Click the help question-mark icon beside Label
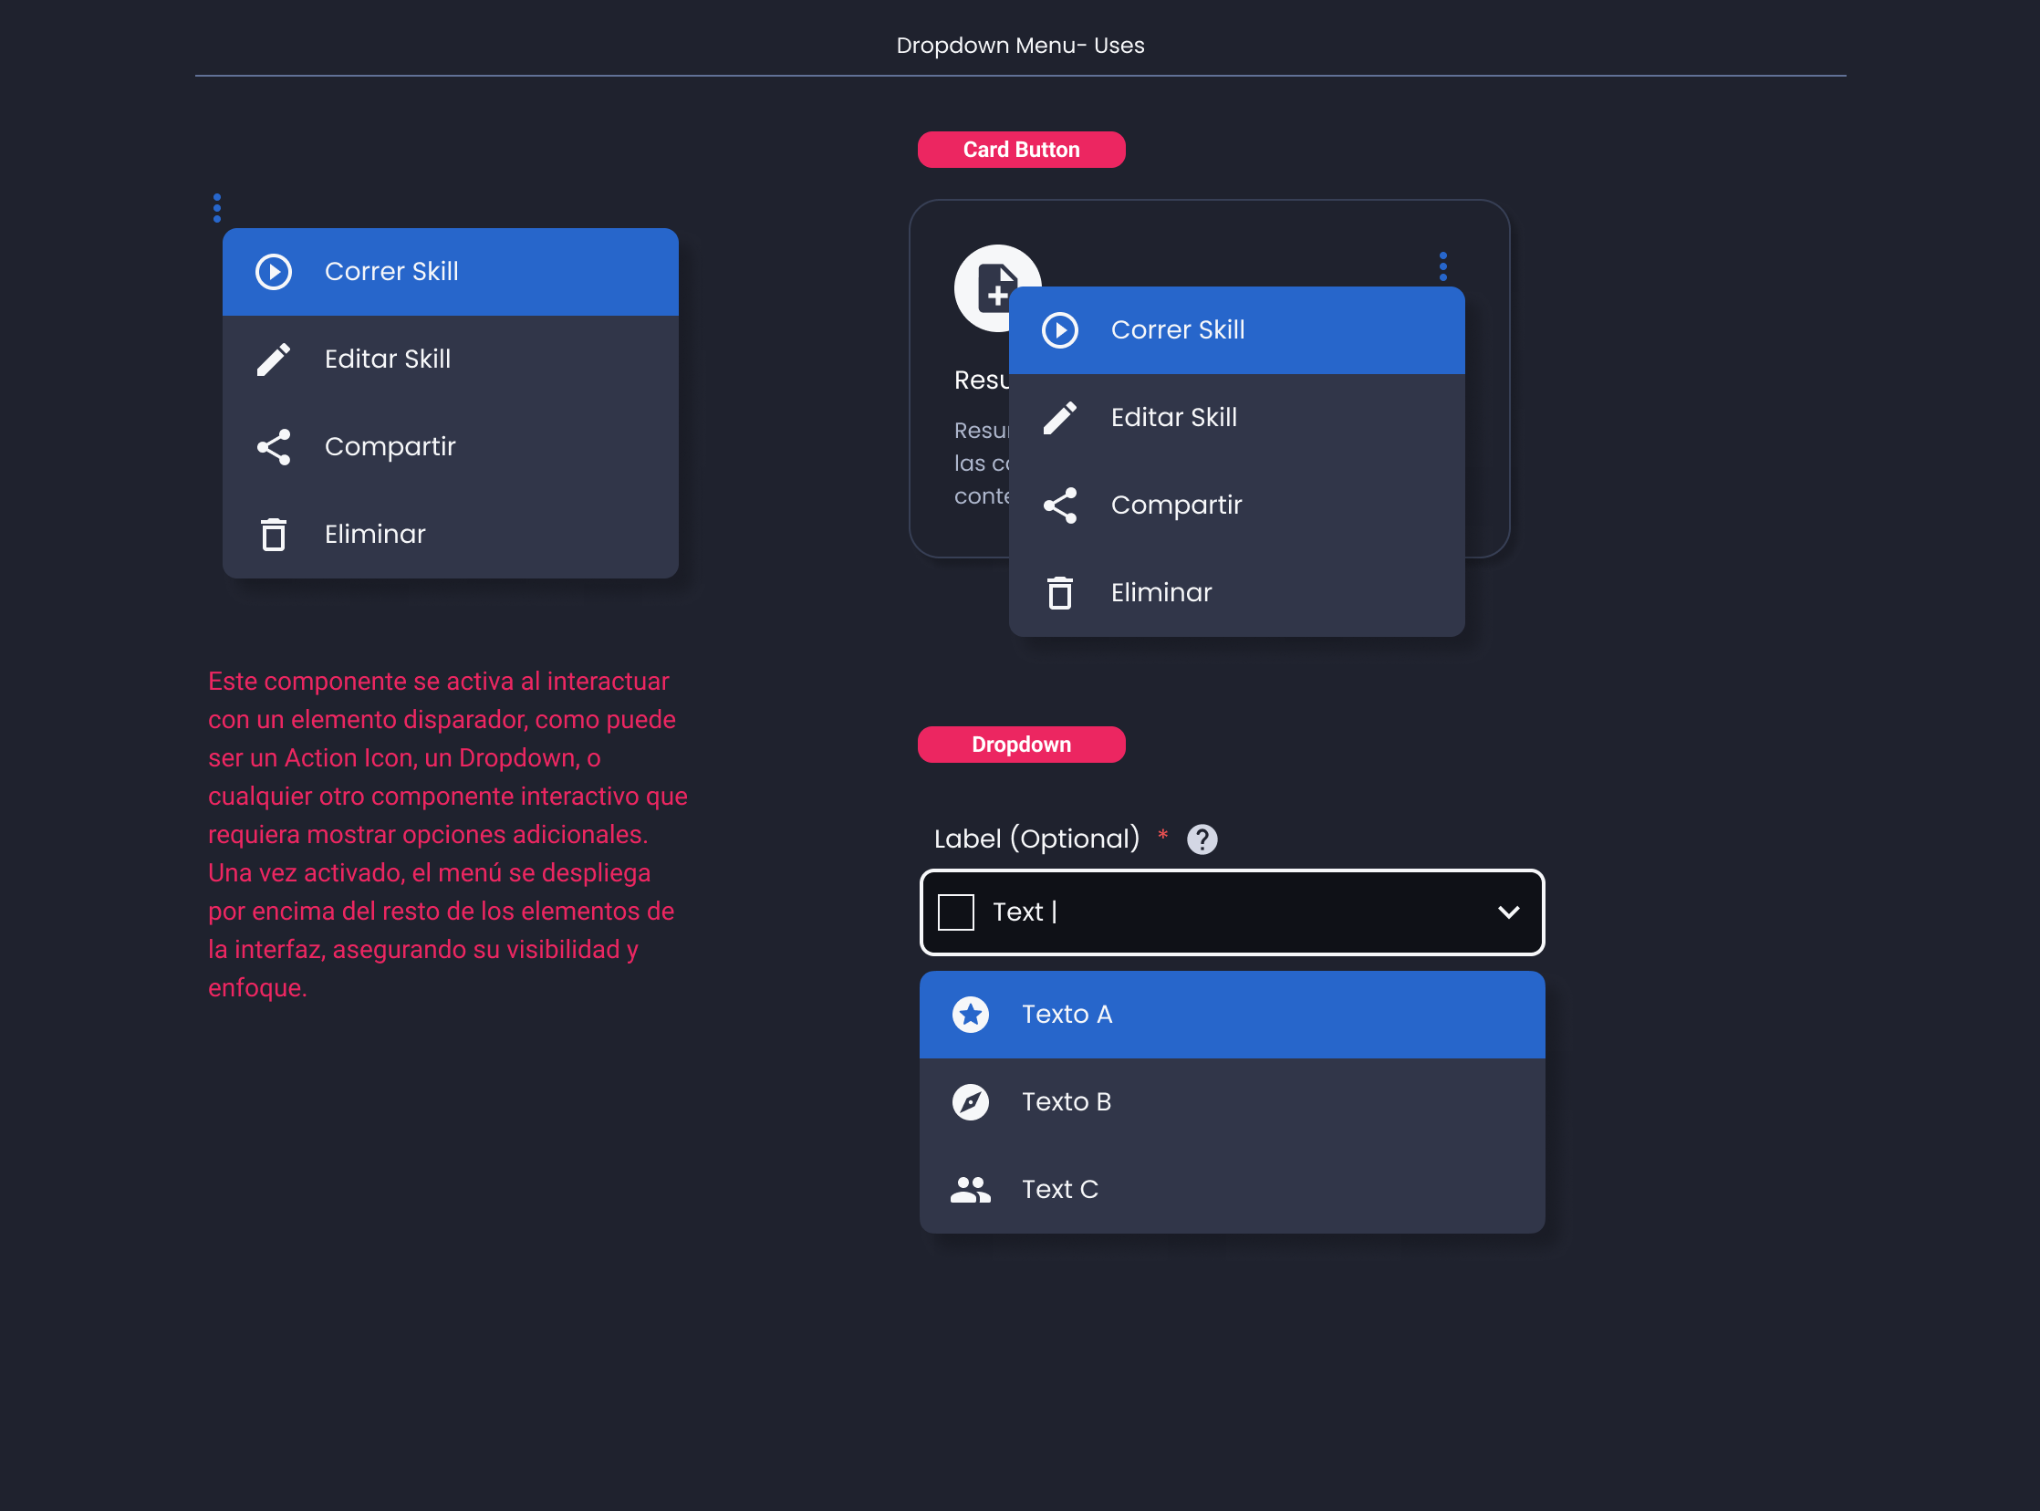This screenshot has height=1511, width=2040. pos(1202,839)
